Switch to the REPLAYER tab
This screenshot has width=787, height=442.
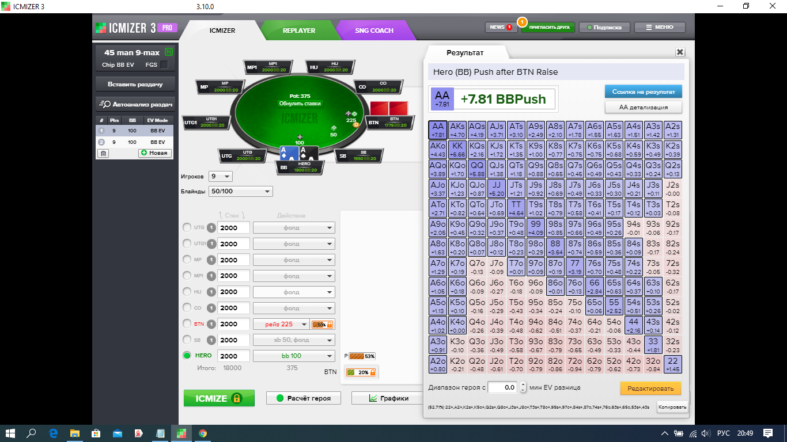(298, 30)
